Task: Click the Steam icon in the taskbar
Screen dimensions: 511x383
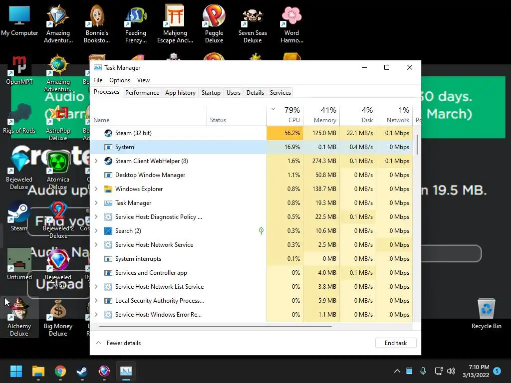Action: (x=82, y=371)
